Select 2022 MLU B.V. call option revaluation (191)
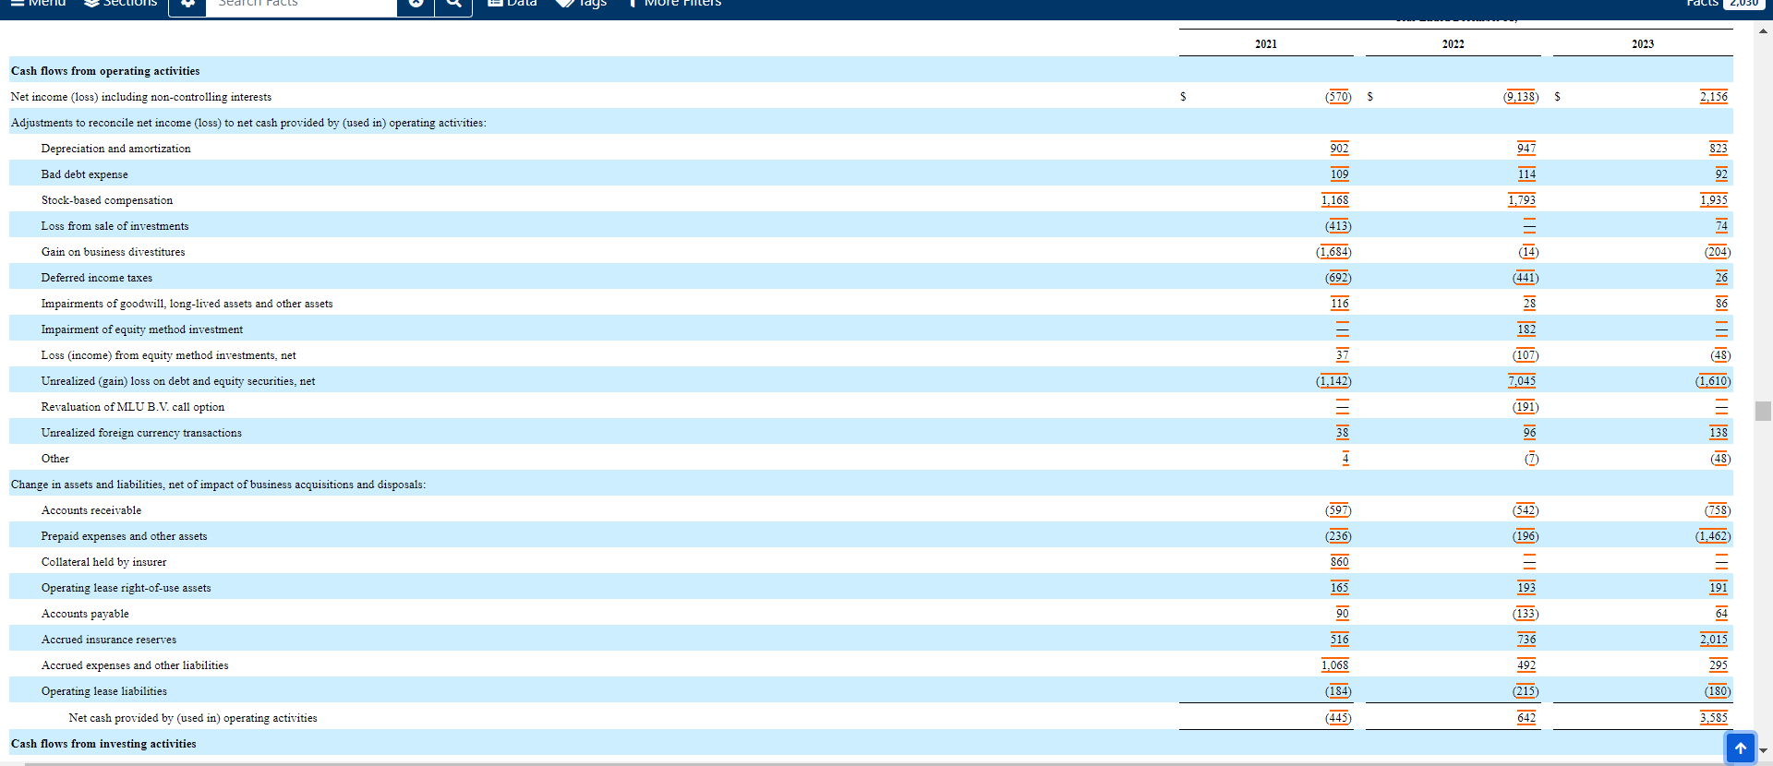 (x=1526, y=407)
